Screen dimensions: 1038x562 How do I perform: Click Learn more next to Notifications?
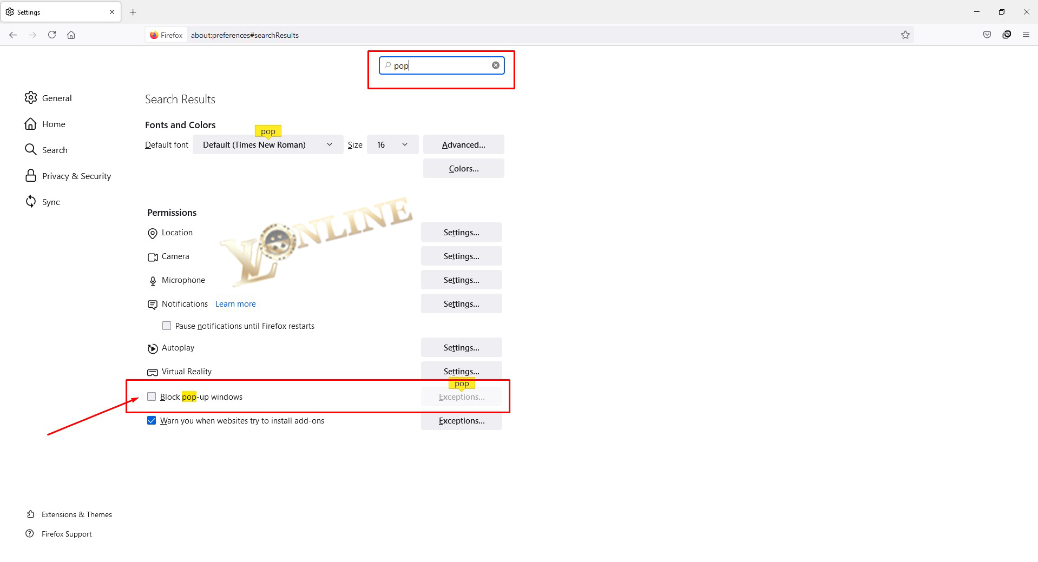tap(235, 303)
